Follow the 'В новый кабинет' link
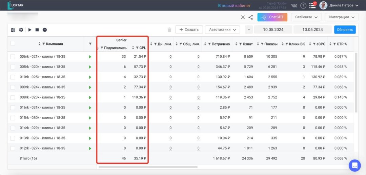Viewport: 366px width, 175px height. tap(234, 5)
